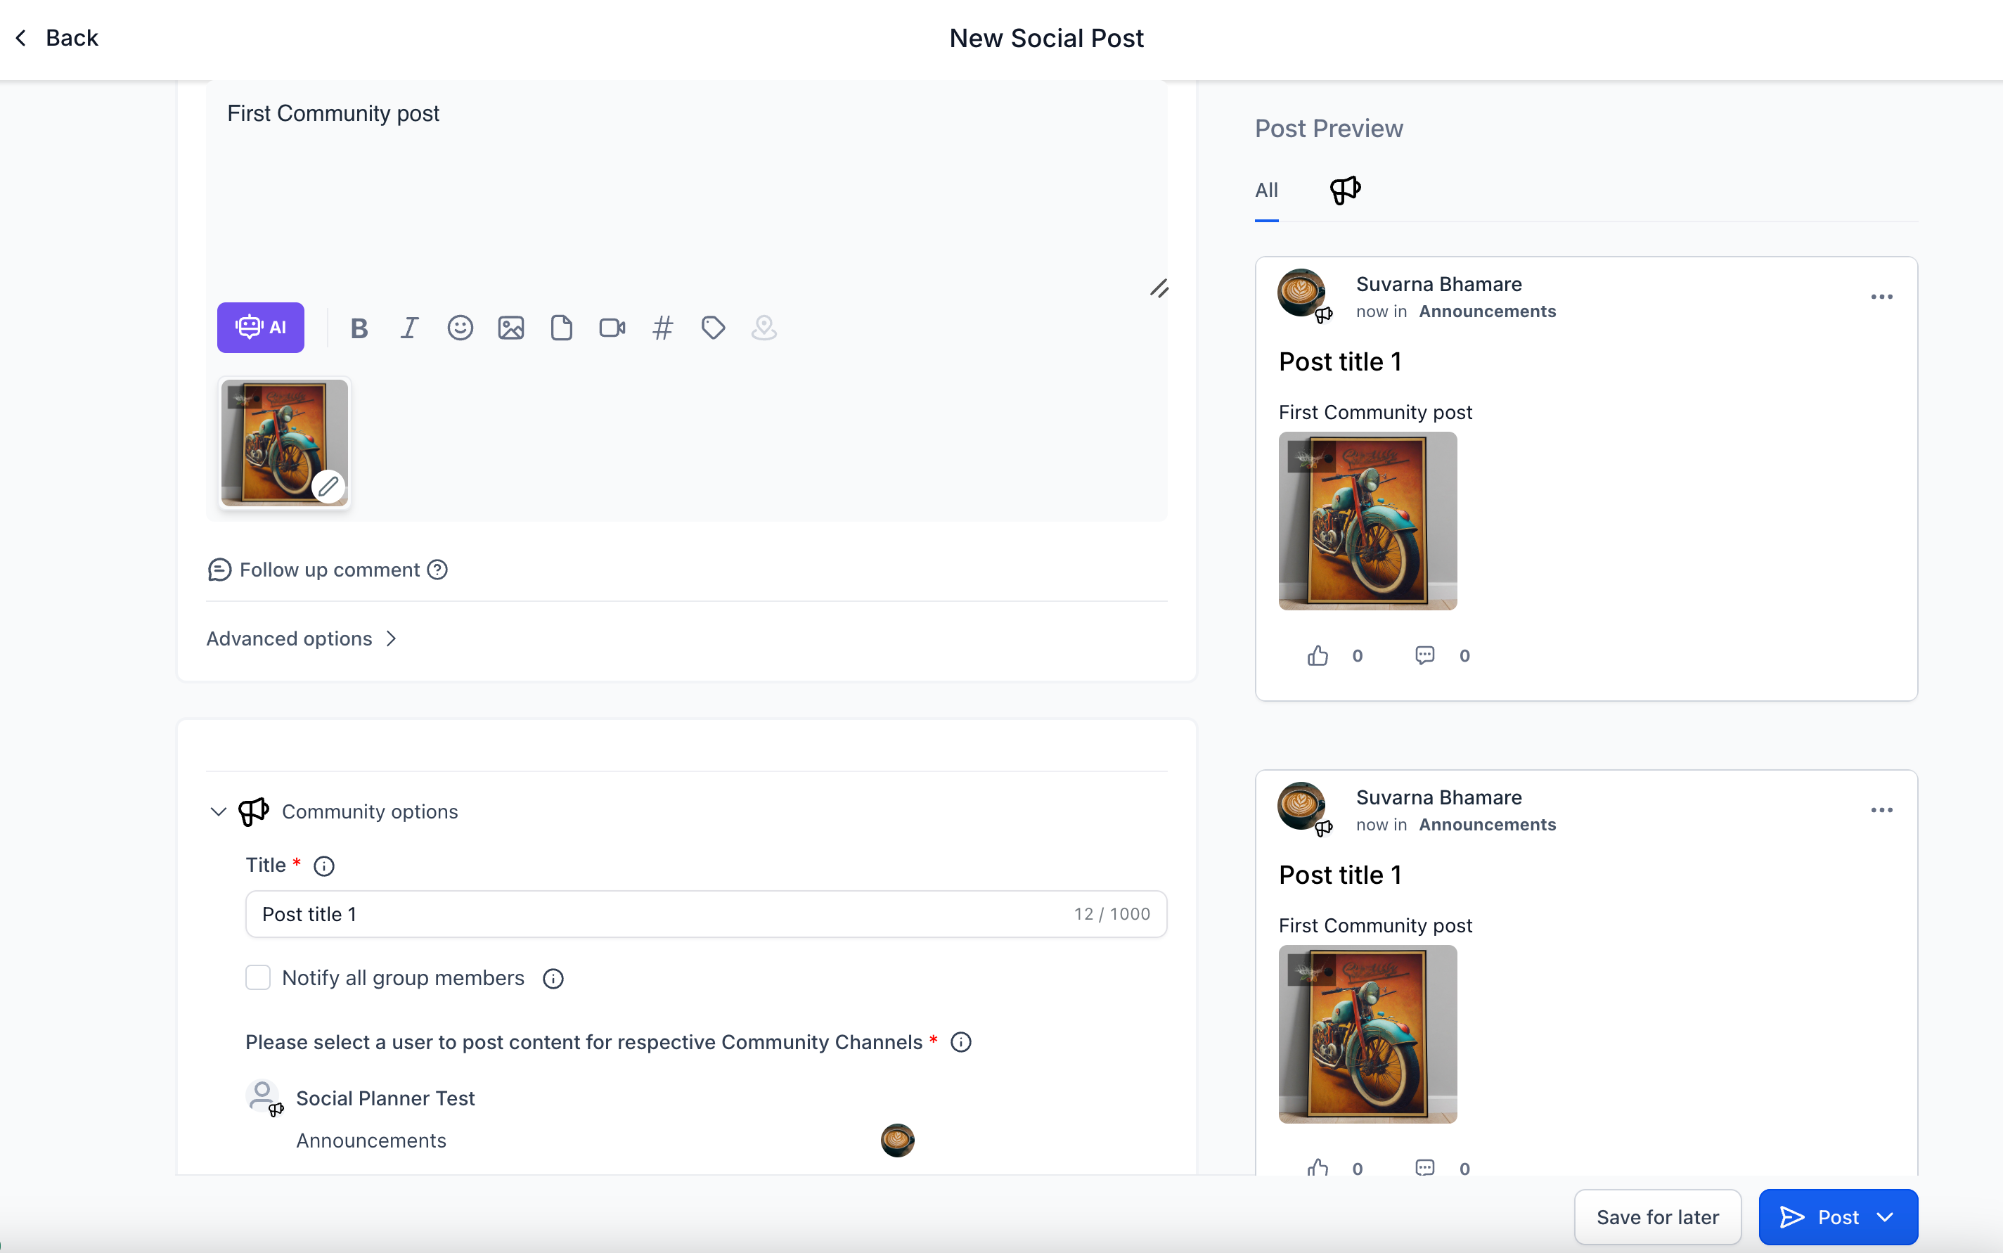The width and height of the screenshot is (2003, 1253).
Task: Open the AI content assistant
Action: click(260, 328)
